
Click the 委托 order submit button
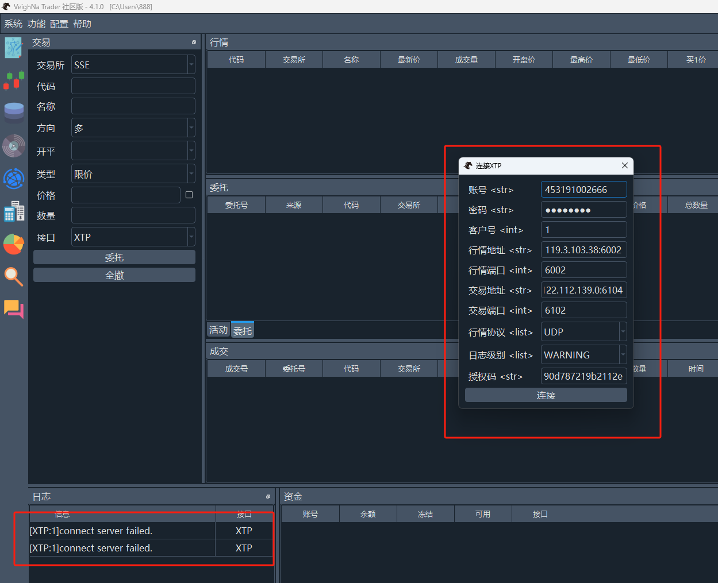pos(114,257)
